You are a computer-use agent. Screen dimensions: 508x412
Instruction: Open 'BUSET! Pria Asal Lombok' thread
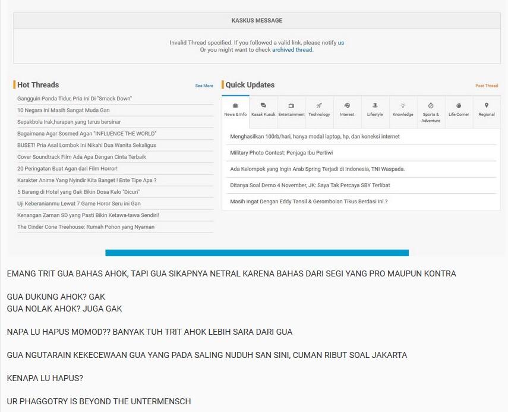[x=87, y=145]
